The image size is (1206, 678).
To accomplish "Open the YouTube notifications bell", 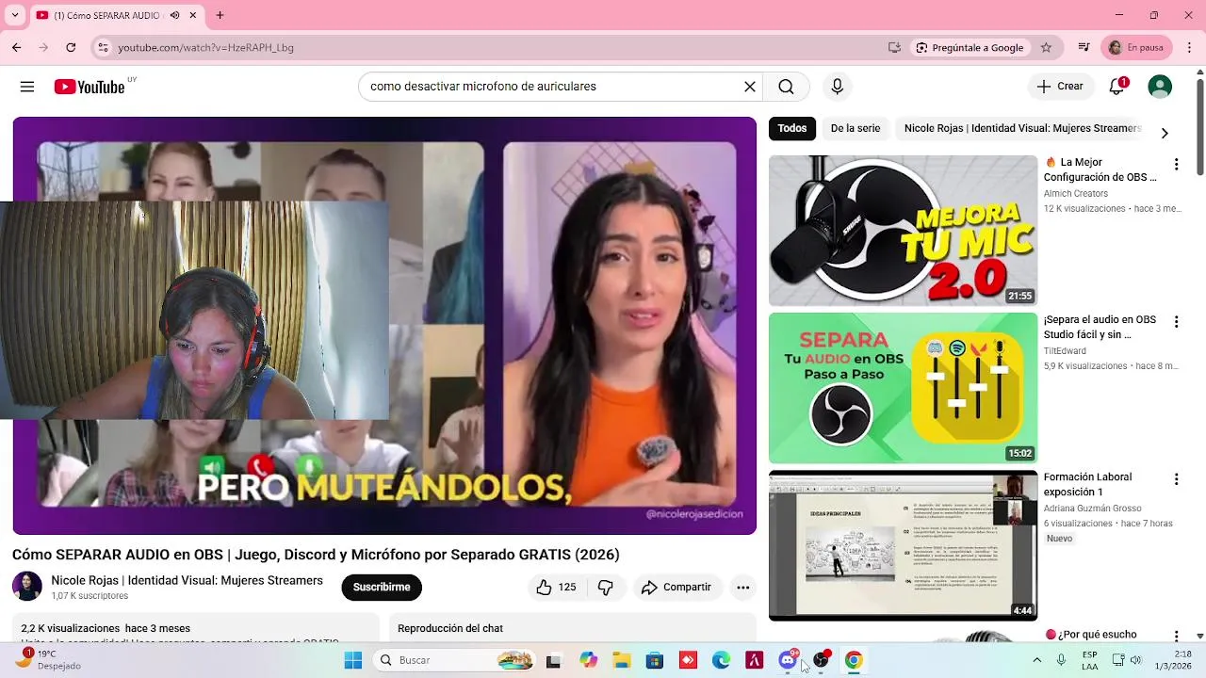I will [x=1116, y=86].
